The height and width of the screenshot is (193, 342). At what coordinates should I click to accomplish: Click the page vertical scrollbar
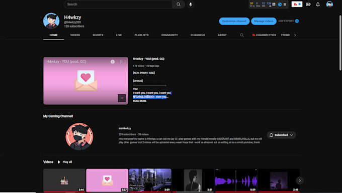coord(340,43)
